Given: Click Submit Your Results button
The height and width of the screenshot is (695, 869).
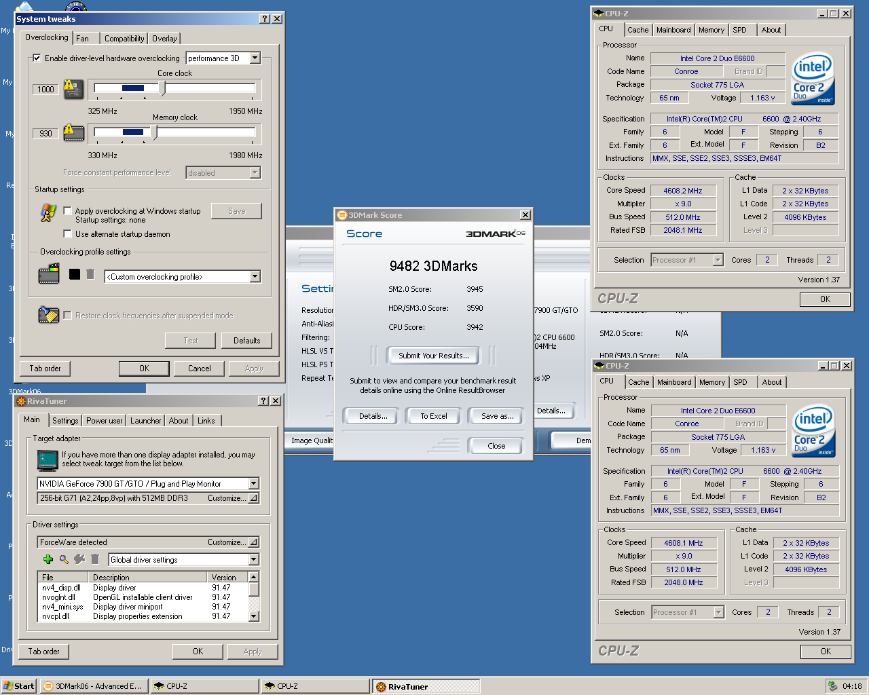Looking at the screenshot, I should (434, 356).
